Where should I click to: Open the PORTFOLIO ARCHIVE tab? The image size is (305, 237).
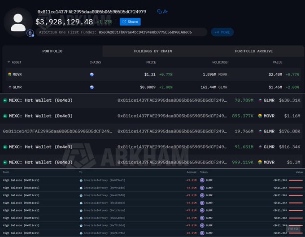(254, 51)
